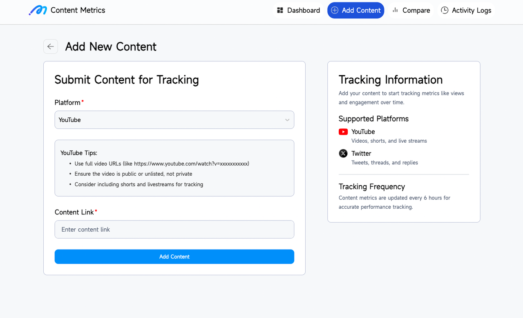Click the Compare bar chart icon
This screenshot has height=318, width=523.
click(395, 10)
